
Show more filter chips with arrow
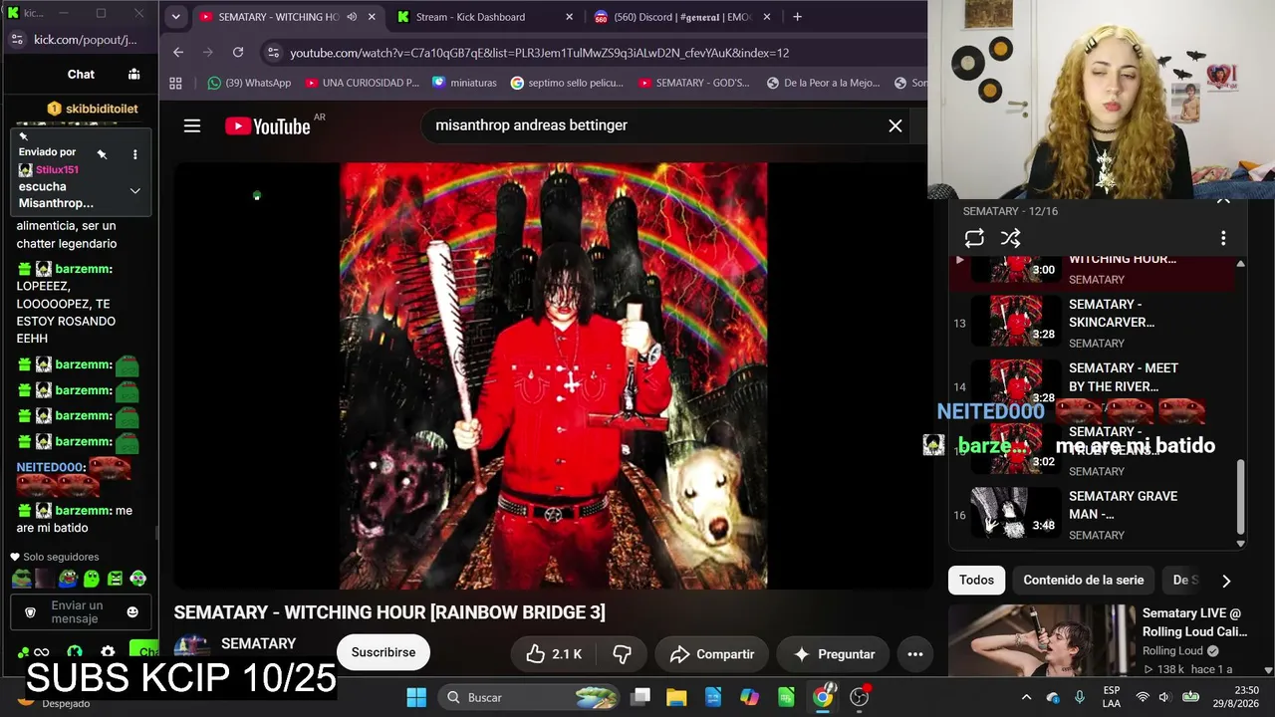1226,581
